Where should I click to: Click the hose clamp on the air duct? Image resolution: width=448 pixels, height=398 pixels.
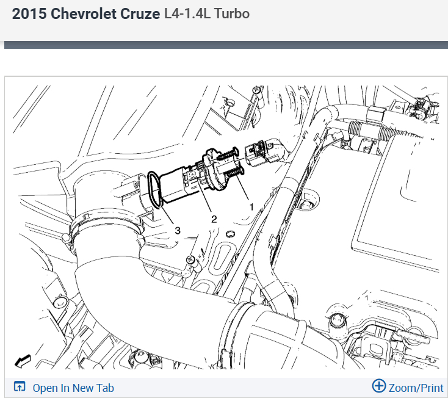pos(105,225)
